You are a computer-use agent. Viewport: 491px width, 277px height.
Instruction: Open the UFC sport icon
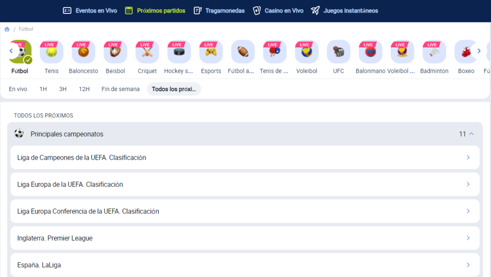339,52
